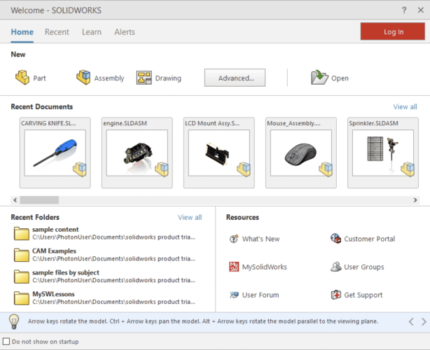Click the scroll left arrow of recent documents
The image size is (430, 350).
click(15, 200)
